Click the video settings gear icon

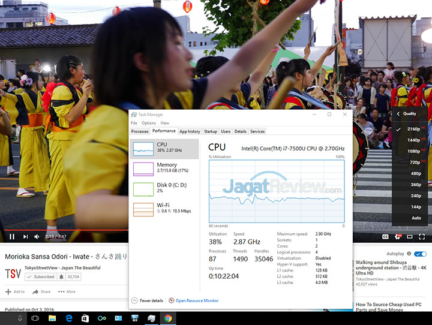coord(397,237)
